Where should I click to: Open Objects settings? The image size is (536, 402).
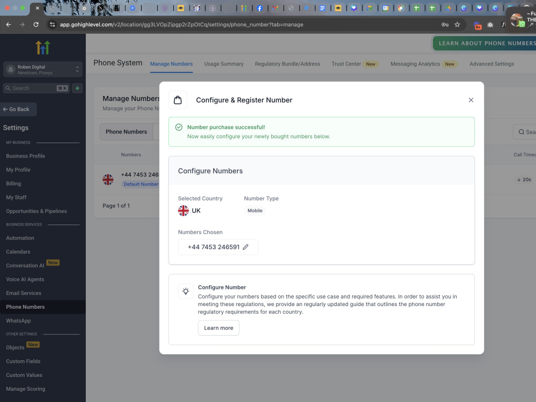(x=15, y=347)
